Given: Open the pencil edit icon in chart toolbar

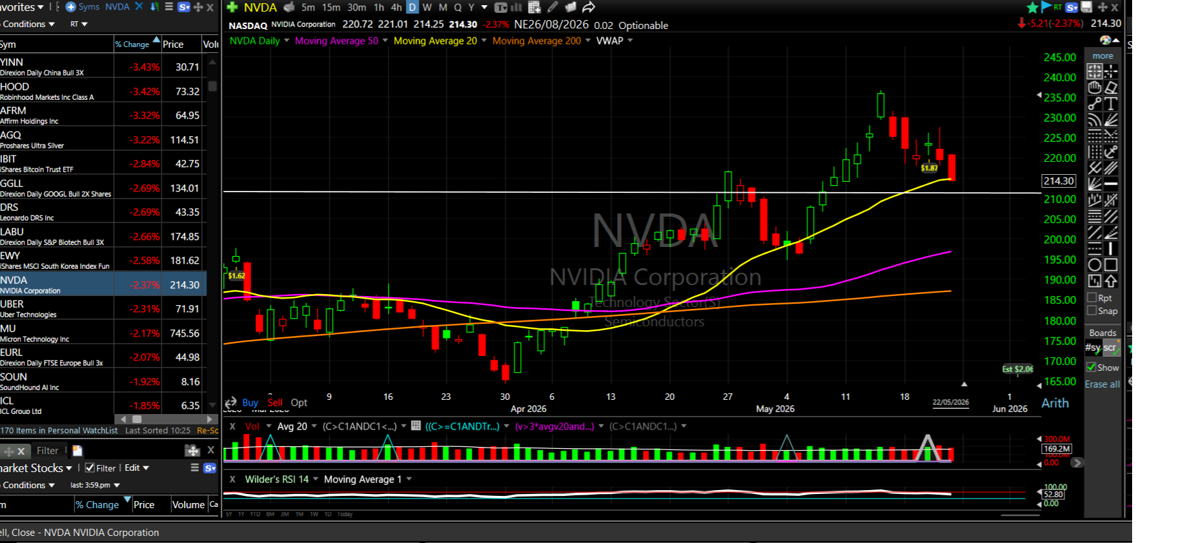Looking at the screenshot, I should pyautogui.click(x=552, y=7).
